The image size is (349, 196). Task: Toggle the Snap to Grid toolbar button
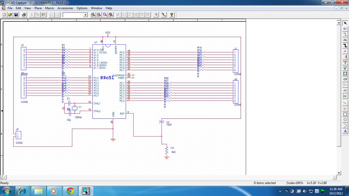(156, 15)
